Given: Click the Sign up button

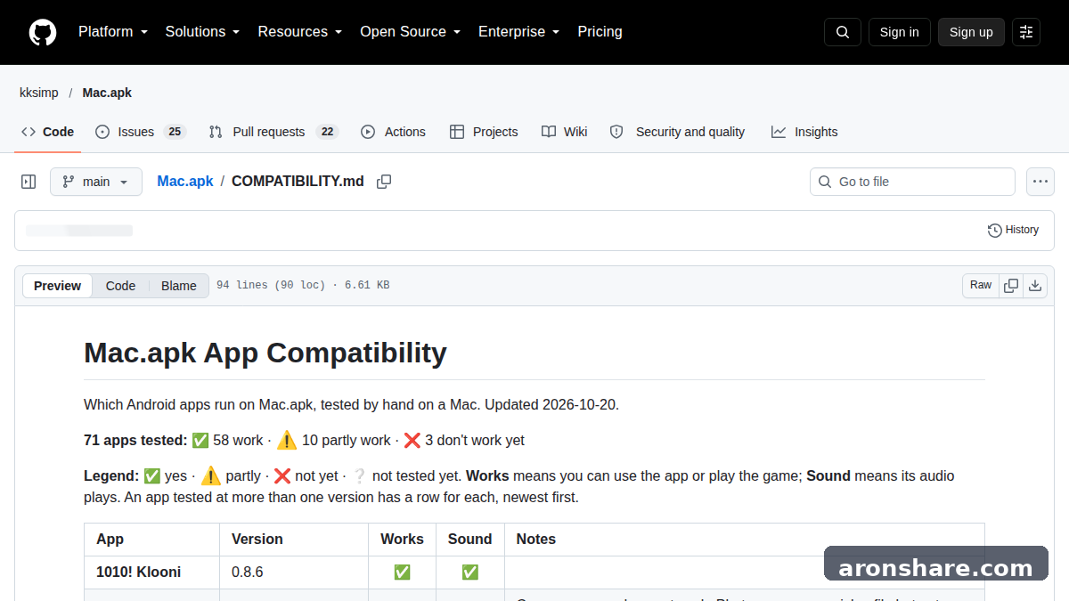Looking at the screenshot, I should pos(971,32).
